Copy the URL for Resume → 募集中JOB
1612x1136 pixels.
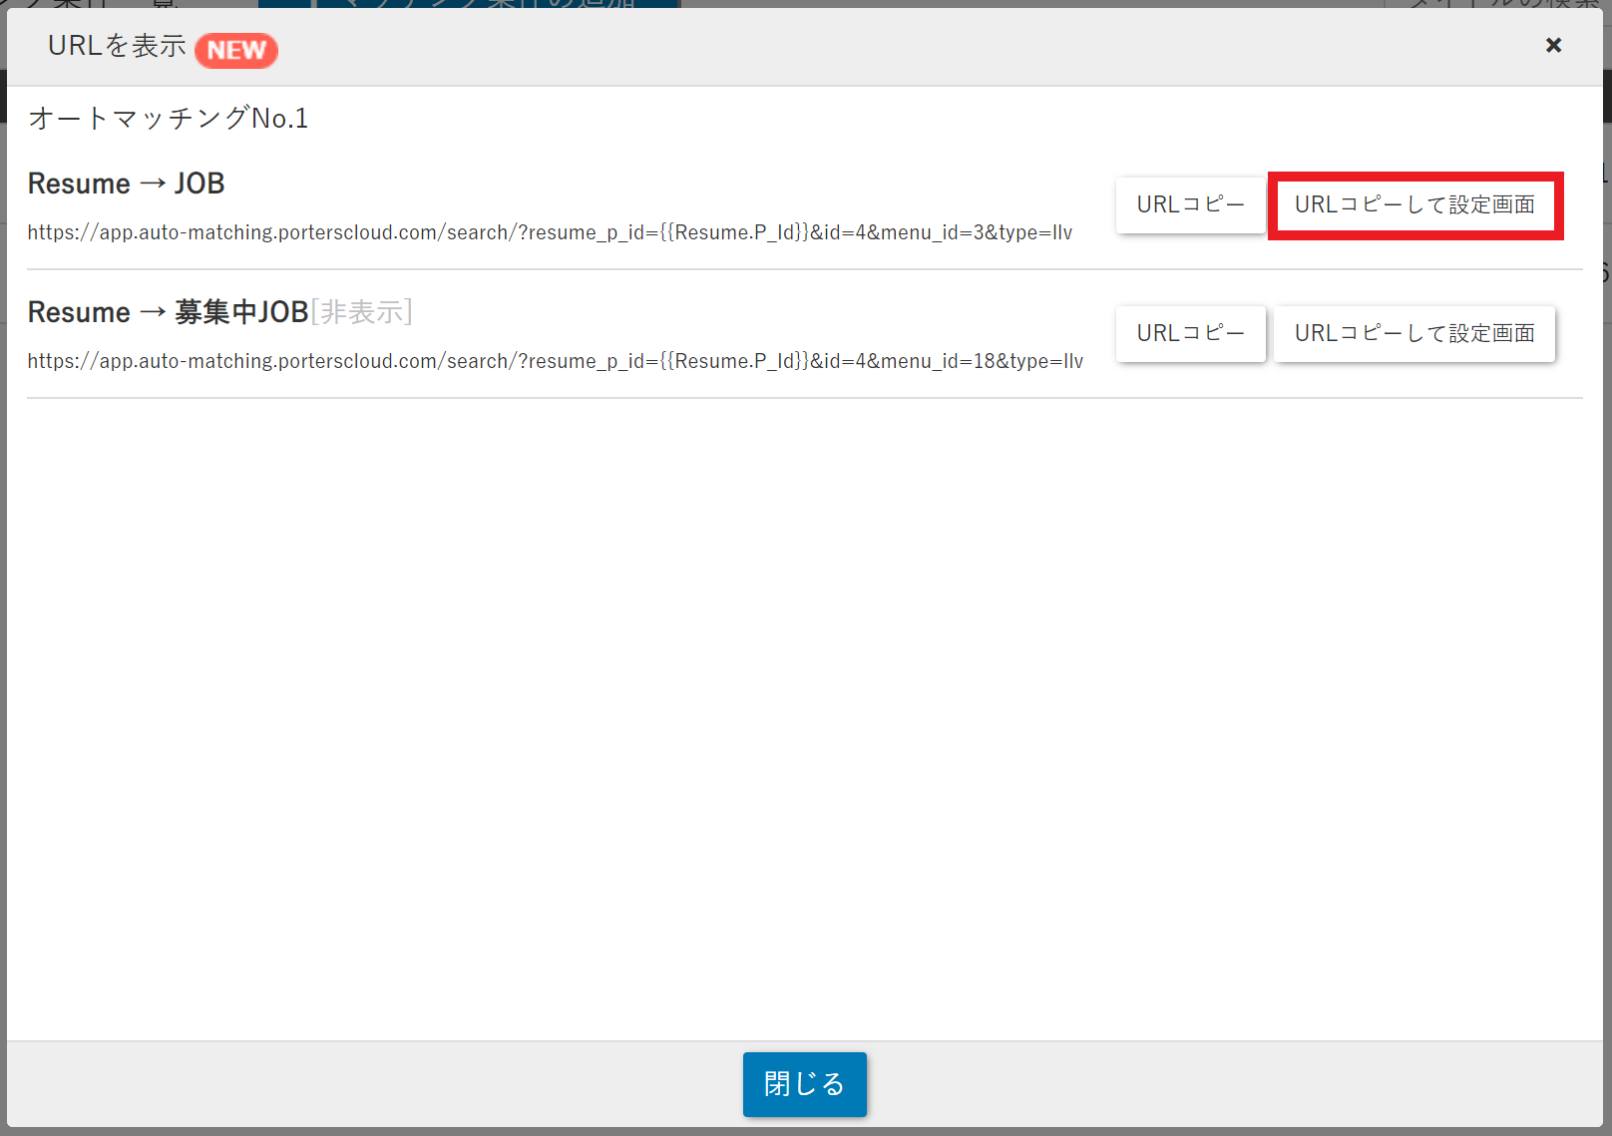(x=1190, y=333)
